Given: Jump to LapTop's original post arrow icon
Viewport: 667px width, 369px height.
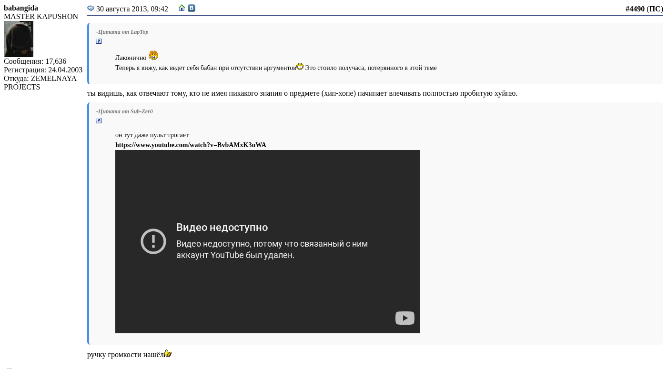Looking at the screenshot, I should (99, 41).
